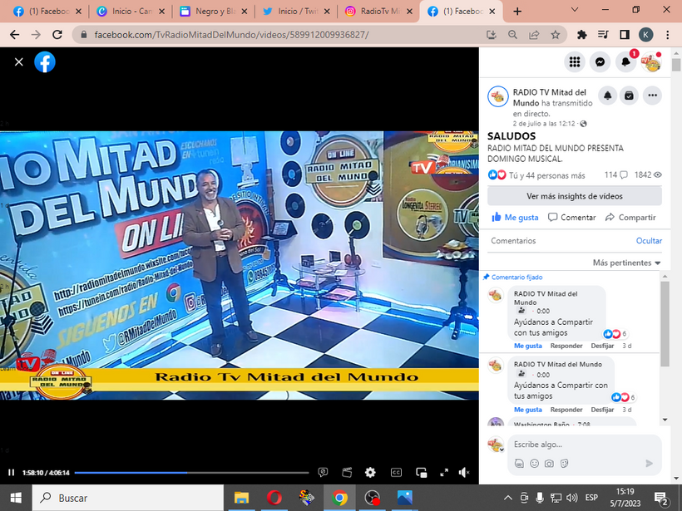Click the Comentar button
Viewport: 682px width, 511px height.
click(572, 217)
